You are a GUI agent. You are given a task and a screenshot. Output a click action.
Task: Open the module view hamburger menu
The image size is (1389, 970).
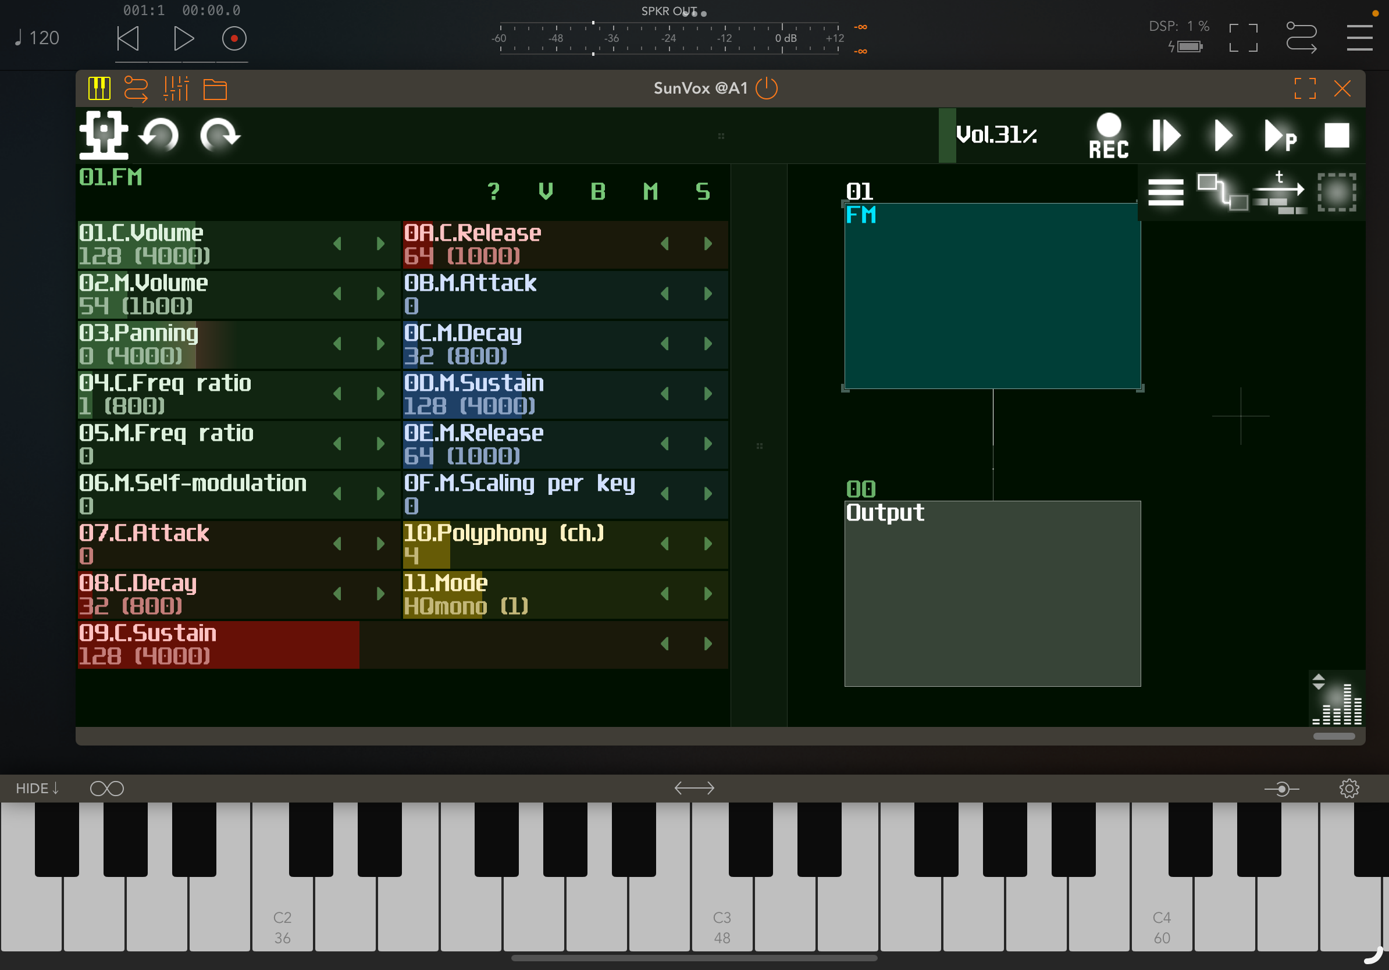point(1165,193)
